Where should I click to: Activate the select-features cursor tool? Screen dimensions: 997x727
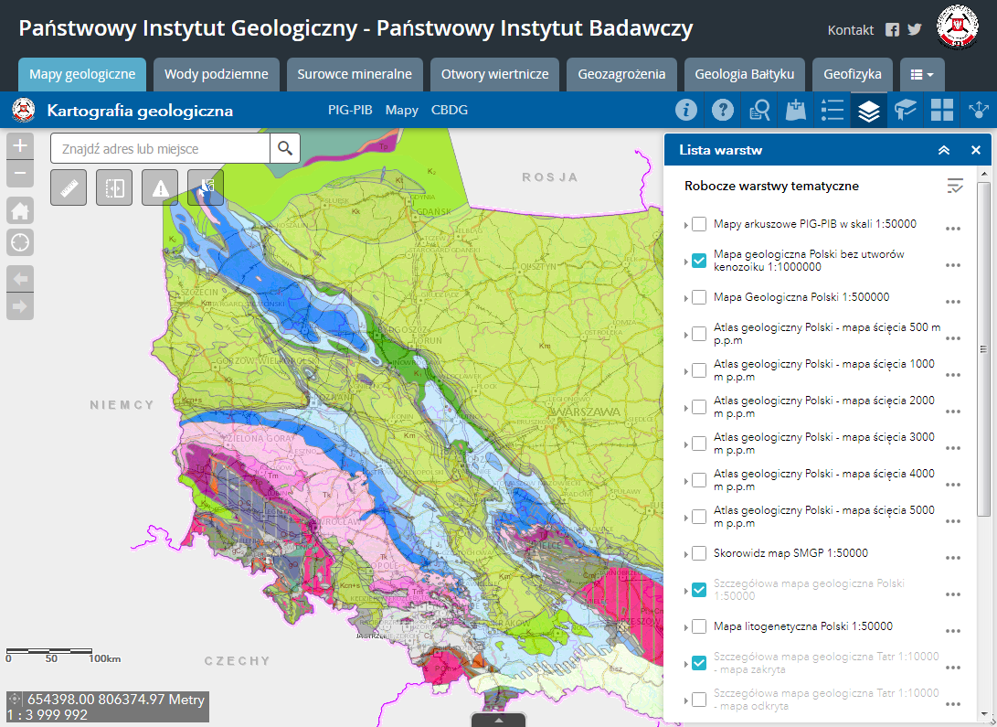pyautogui.click(x=206, y=187)
